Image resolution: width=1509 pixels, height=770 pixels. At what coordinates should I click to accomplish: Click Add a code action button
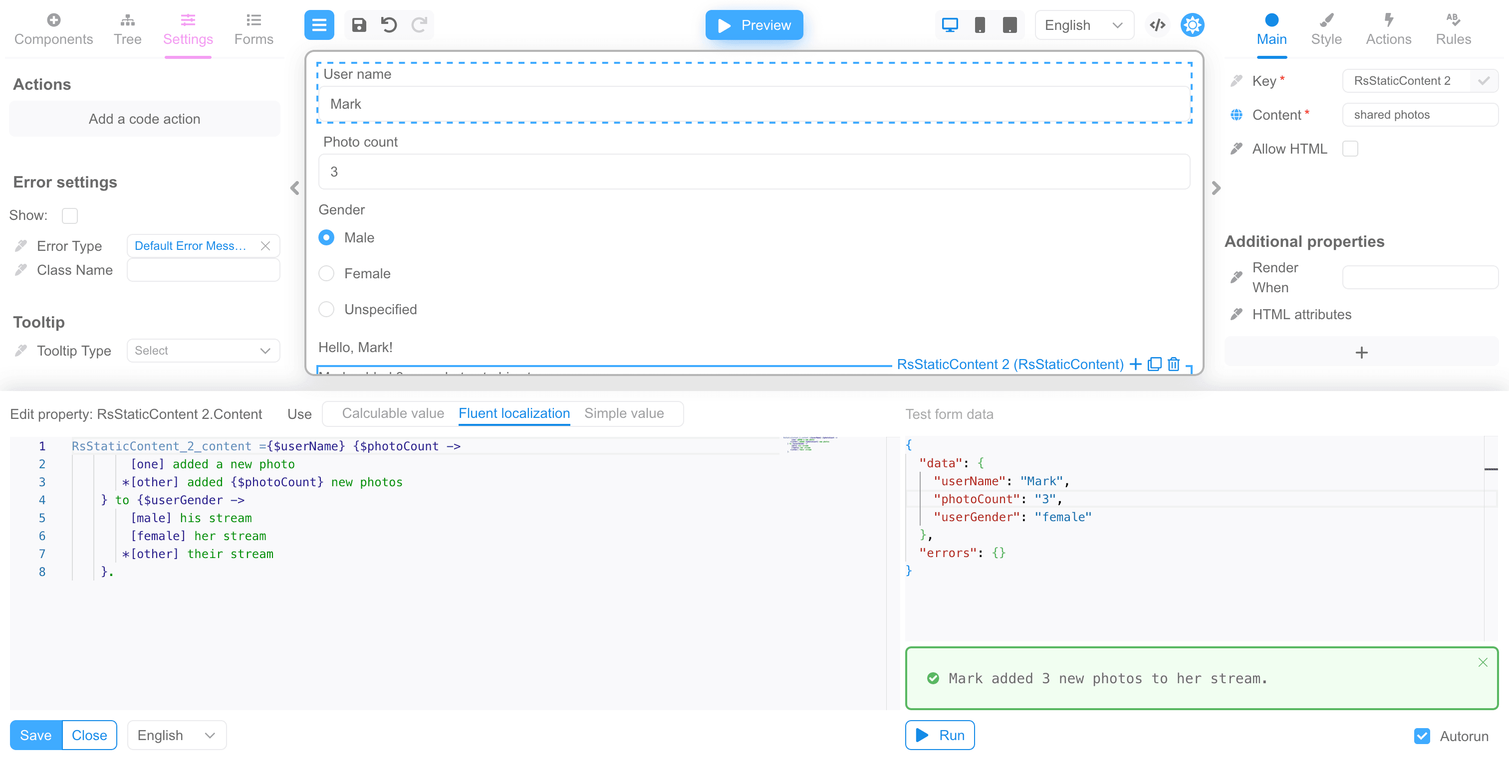tap(144, 119)
